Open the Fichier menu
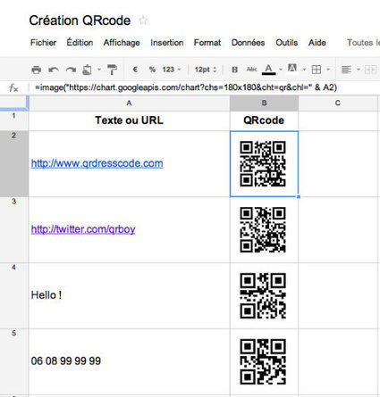Image resolution: width=380 pixels, height=397 pixels. [x=43, y=43]
